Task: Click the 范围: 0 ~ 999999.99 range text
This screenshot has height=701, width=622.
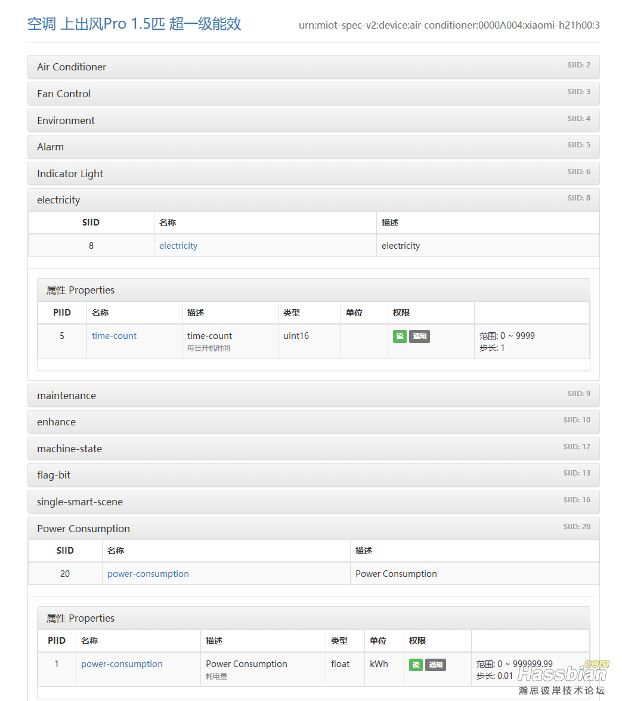Action: click(x=514, y=664)
